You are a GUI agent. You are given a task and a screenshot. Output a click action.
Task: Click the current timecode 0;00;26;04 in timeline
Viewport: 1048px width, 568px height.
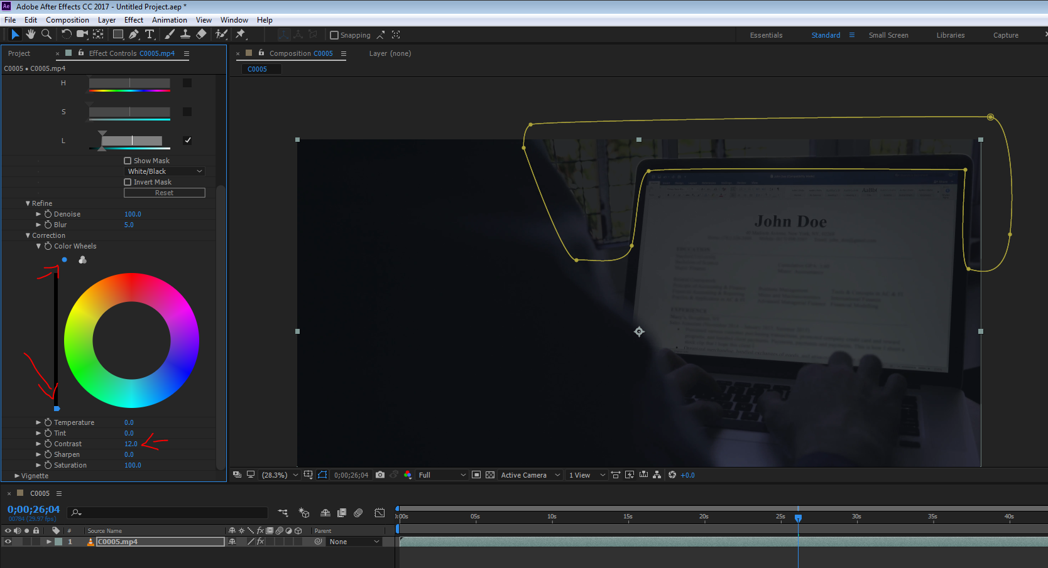(33, 510)
